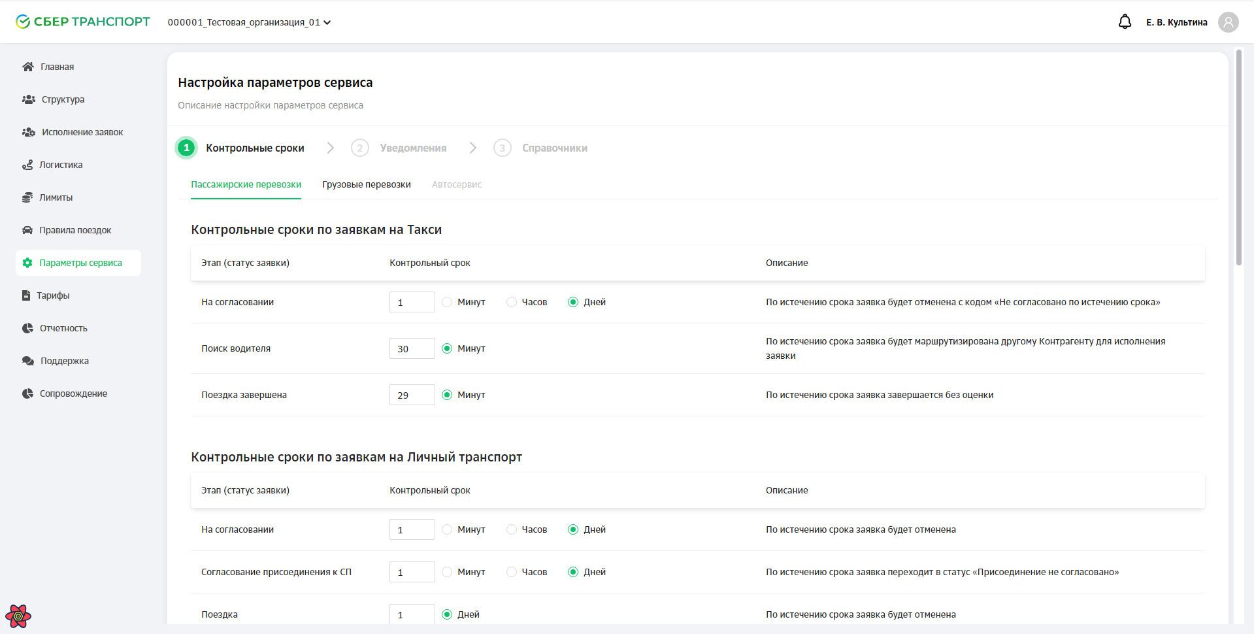
Task: Click step 3 circle for Справочники
Action: tap(502, 148)
